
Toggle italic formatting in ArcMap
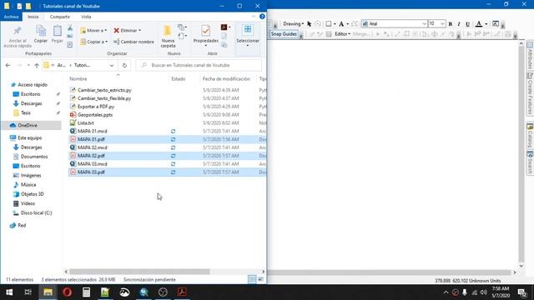[459, 24]
